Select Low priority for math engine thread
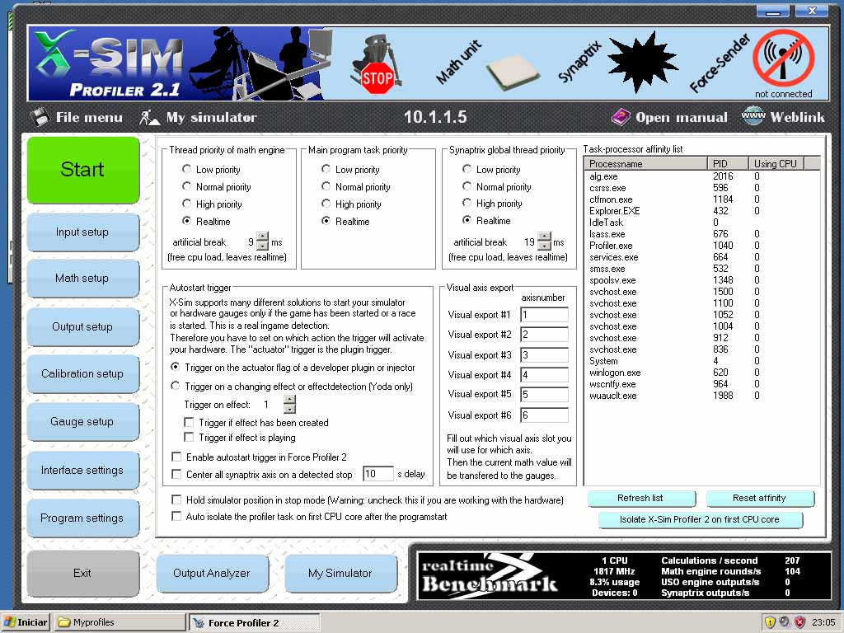Image resolution: width=844 pixels, height=633 pixels. click(186, 169)
